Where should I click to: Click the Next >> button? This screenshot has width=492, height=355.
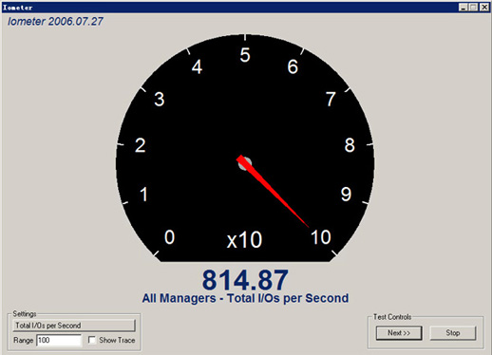click(399, 333)
